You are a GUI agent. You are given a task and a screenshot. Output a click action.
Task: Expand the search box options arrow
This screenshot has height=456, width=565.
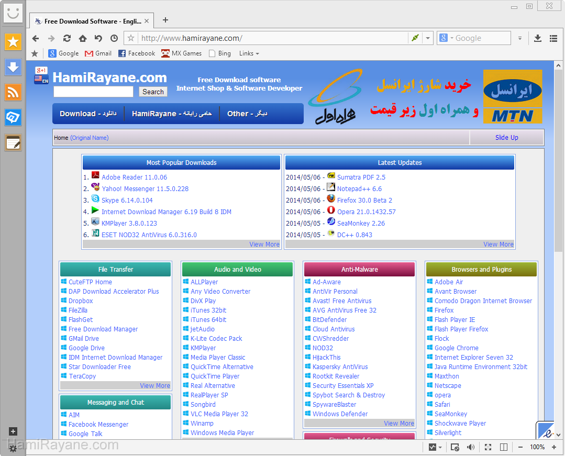[519, 38]
